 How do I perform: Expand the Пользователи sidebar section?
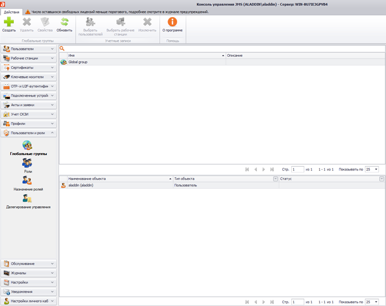point(29,49)
